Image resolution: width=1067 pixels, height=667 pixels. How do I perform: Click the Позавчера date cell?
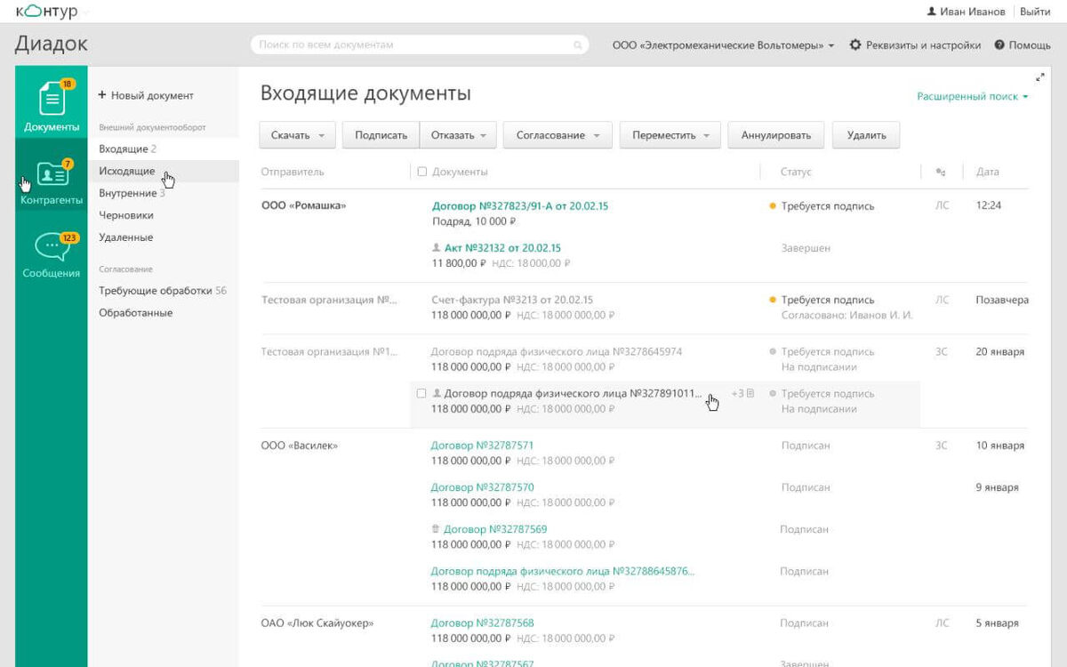pos(1002,301)
